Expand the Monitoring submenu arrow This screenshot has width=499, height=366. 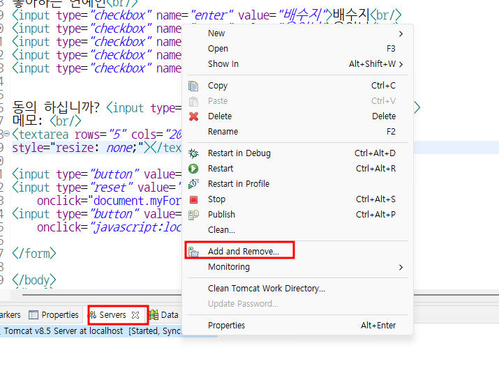pyautogui.click(x=401, y=267)
